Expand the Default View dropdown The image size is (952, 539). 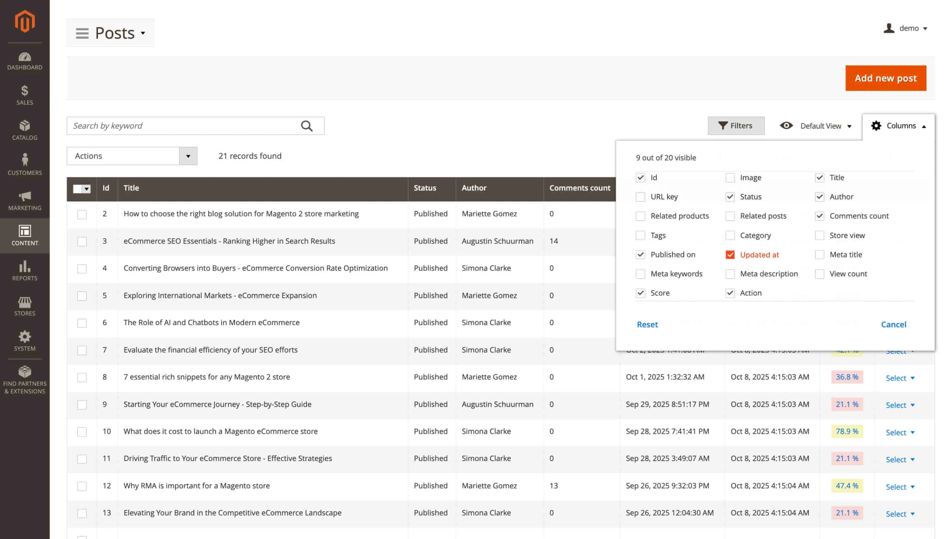815,126
